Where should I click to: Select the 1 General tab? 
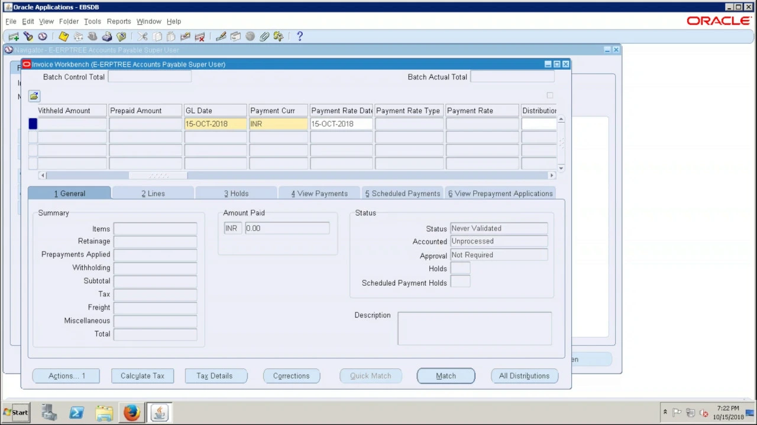(x=69, y=194)
